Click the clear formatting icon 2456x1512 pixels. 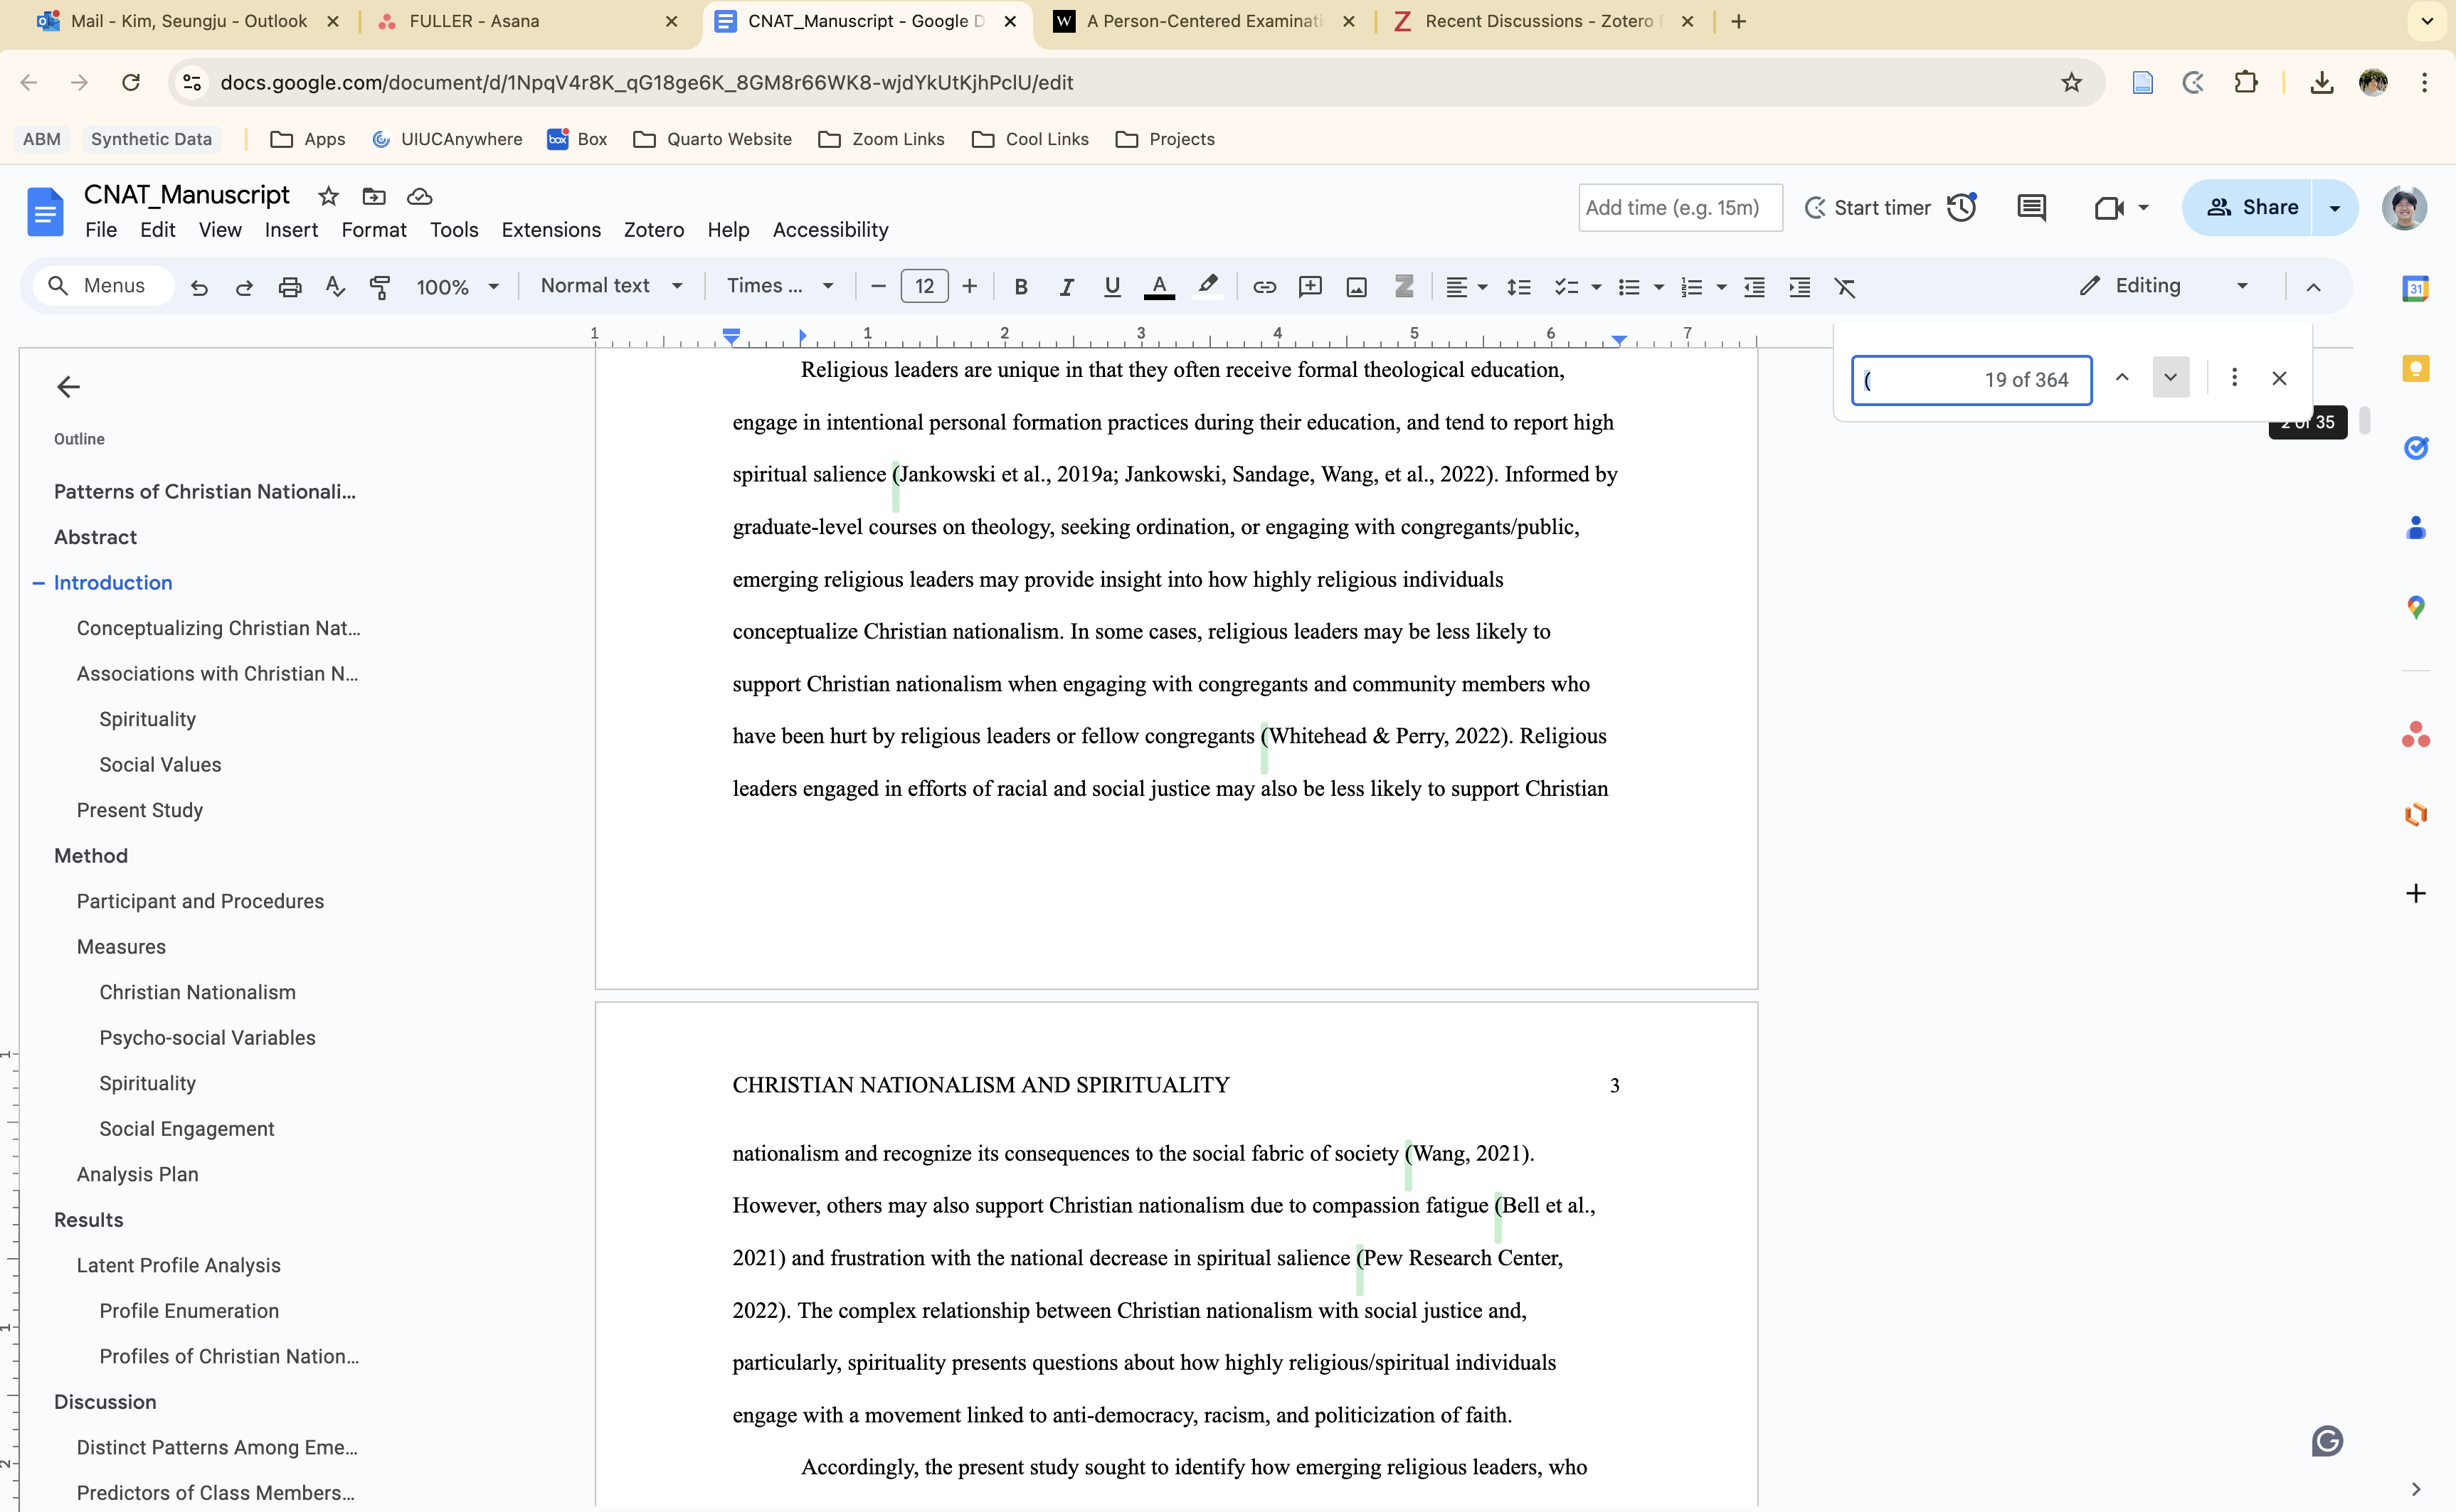click(1843, 287)
